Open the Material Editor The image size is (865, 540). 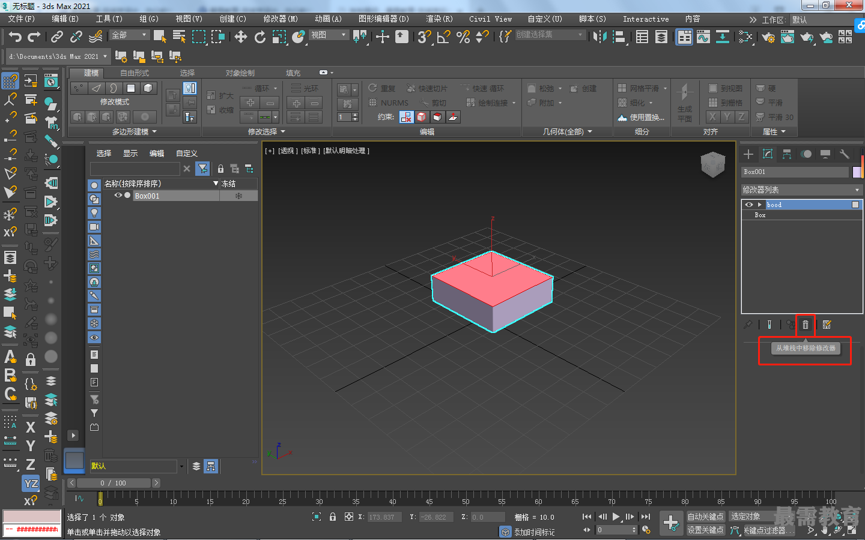[x=745, y=37]
